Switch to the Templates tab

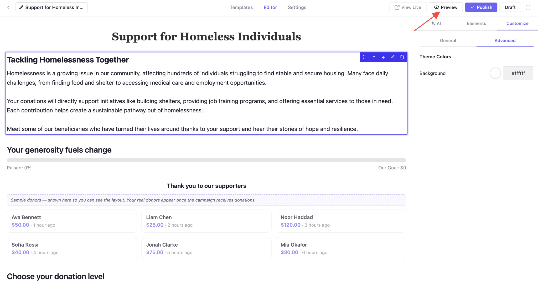(x=241, y=7)
